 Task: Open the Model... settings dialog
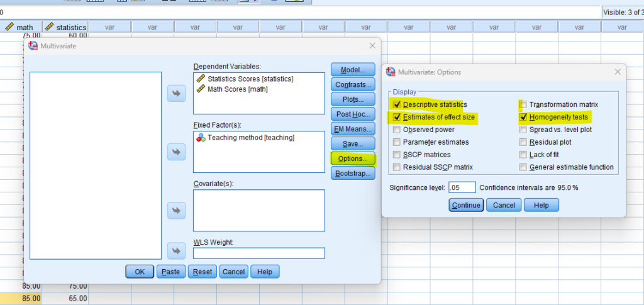click(x=353, y=70)
